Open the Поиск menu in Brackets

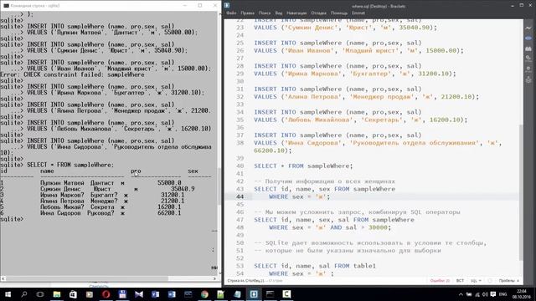coord(265,13)
